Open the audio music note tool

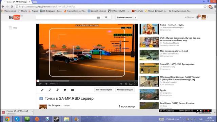pos(57,90)
